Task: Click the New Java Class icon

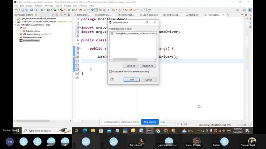Action: point(73,10)
